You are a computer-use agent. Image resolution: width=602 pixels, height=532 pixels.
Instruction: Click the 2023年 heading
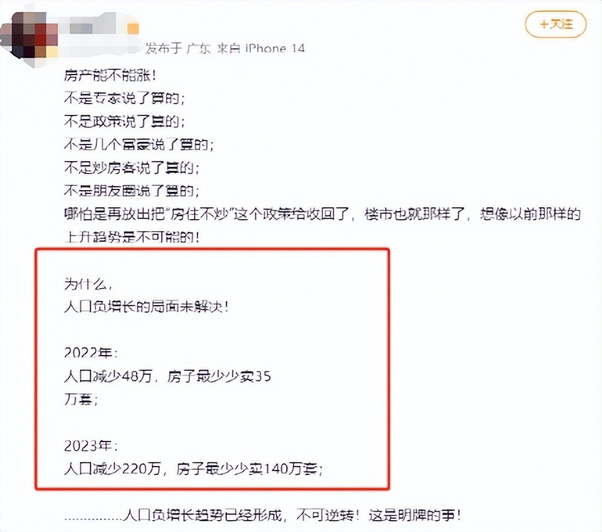pos(90,446)
